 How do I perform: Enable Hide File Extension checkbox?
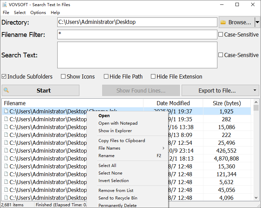coord(153,77)
